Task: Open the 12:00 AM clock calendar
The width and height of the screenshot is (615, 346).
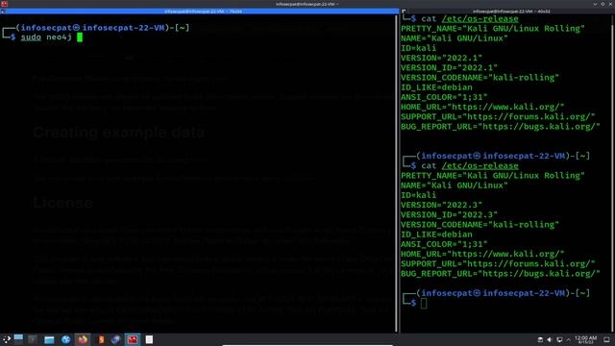Action: click(x=585, y=339)
